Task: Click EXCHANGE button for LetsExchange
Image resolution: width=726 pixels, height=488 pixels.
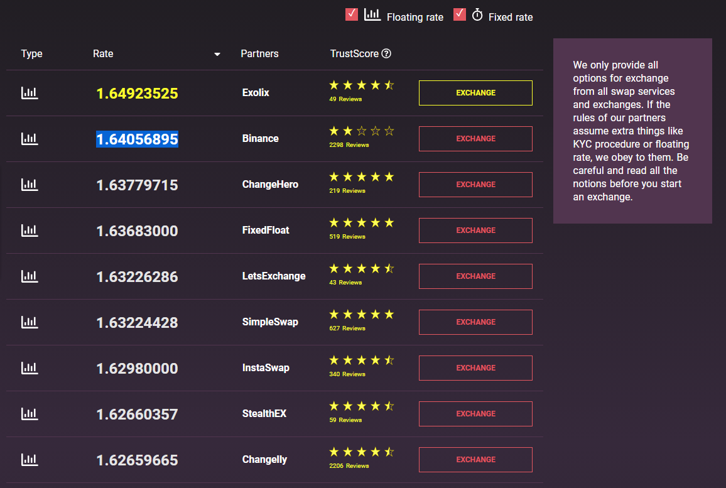Action: pyautogui.click(x=475, y=276)
